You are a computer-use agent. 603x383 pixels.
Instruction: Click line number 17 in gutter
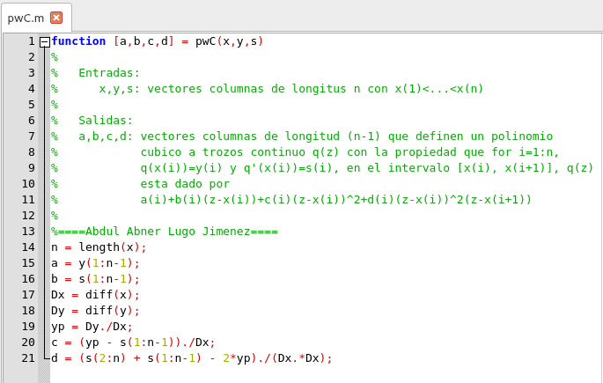(28, 295)
